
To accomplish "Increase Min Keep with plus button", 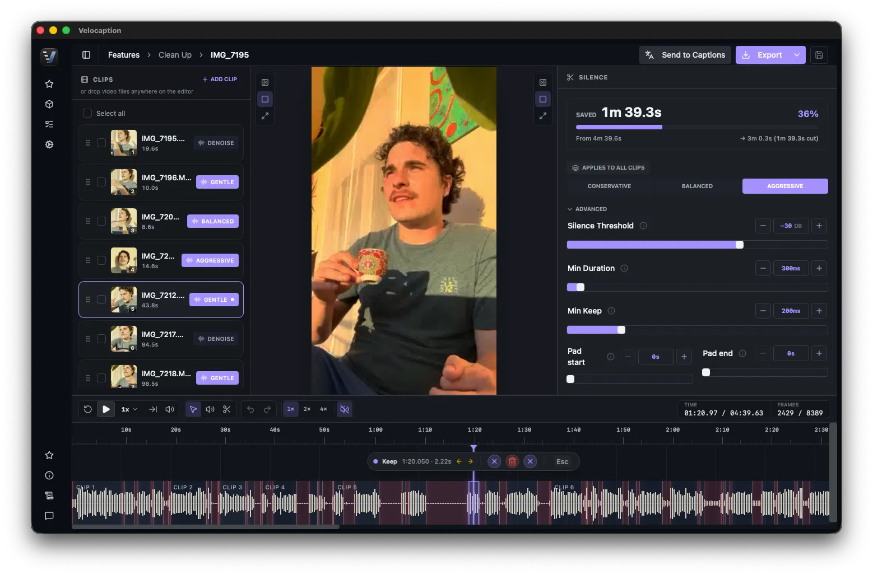I will (x=819, y=311).
